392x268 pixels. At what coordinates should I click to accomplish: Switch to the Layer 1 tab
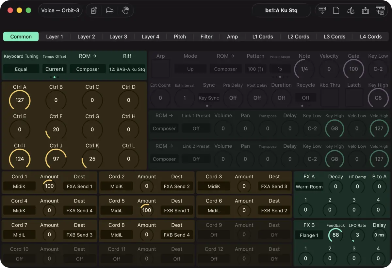55,37
